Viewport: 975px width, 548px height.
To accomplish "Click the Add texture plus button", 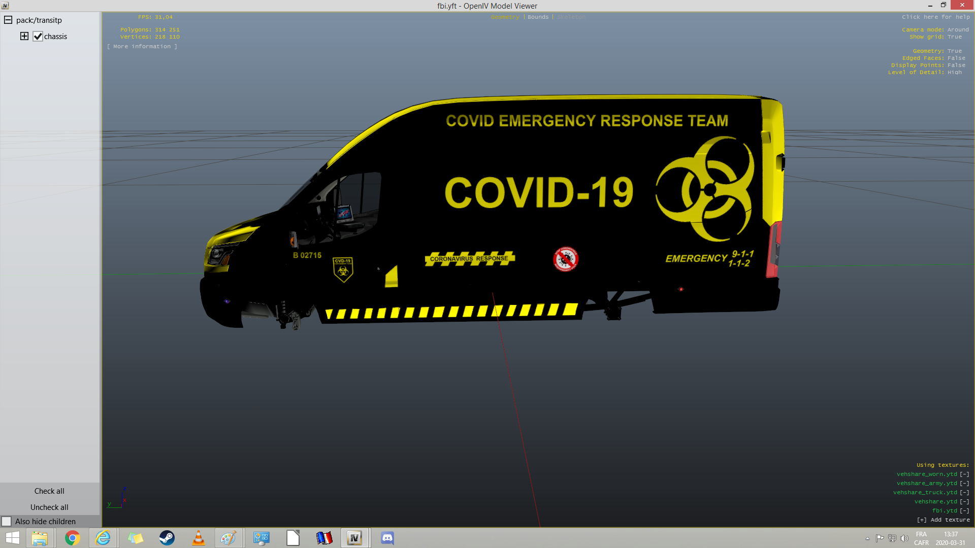I will pos(922,520).
